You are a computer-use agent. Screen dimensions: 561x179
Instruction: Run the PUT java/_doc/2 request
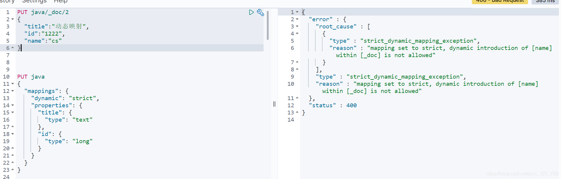[251, 12]
